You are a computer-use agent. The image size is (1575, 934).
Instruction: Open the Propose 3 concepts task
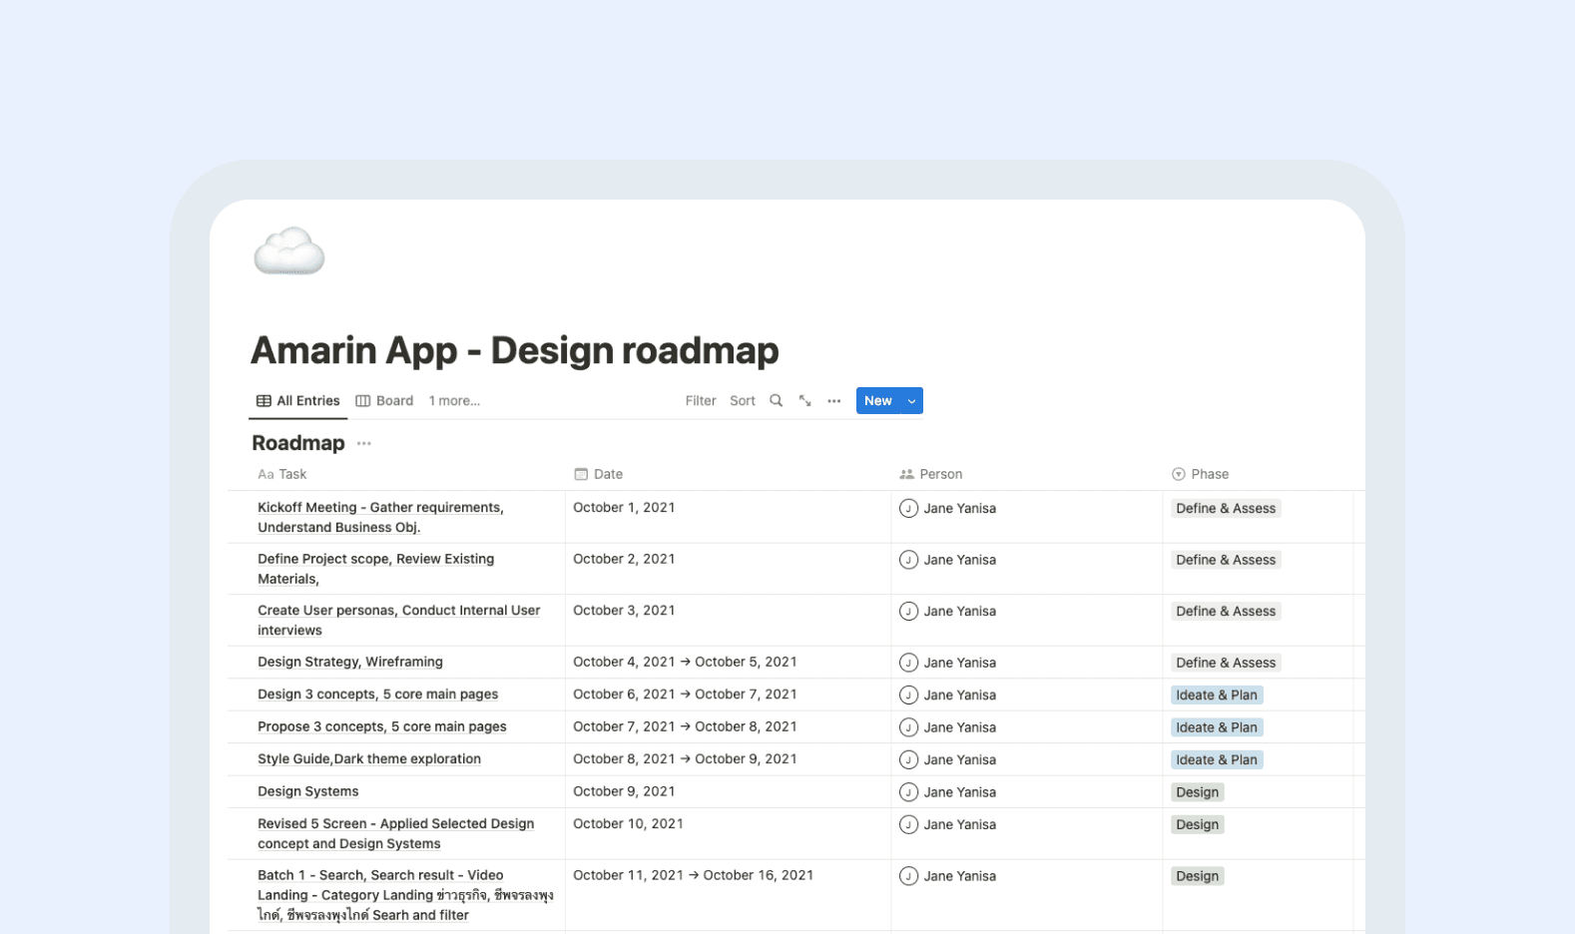382,726
